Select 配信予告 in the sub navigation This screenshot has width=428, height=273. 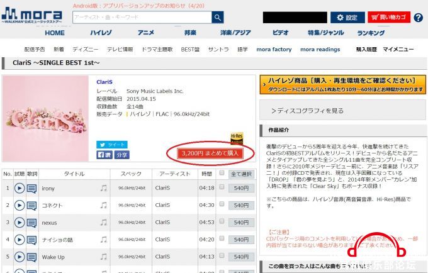click(35, 49)
